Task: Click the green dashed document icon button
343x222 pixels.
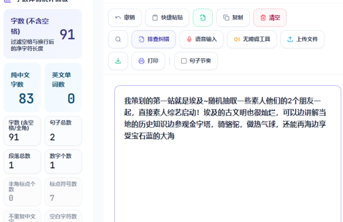Action: coord(202,18)
